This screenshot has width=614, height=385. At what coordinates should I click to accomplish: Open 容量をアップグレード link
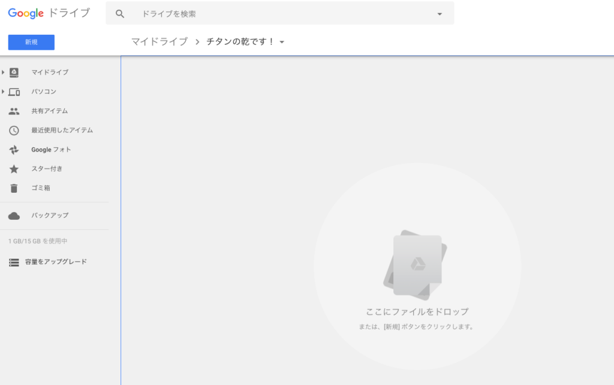pyautogui.click(x=59, y=262)
